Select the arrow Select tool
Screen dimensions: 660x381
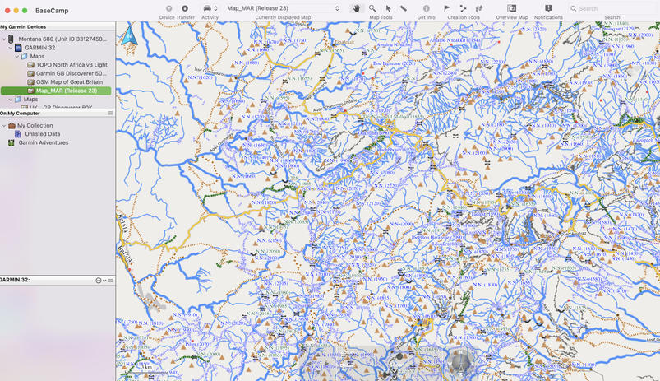pyautogui.click(x=388, y=8)
